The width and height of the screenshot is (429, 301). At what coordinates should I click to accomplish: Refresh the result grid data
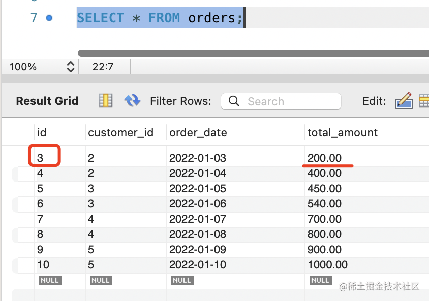pos(132,101)
